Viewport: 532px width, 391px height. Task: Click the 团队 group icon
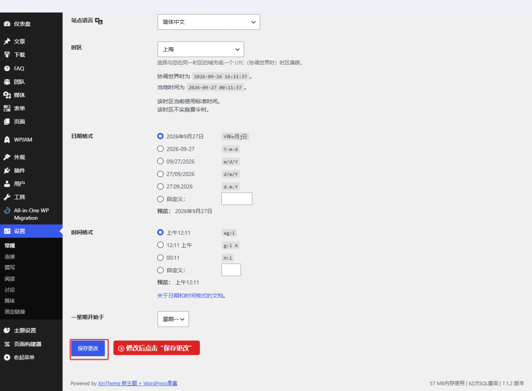(x=7, y=82)
